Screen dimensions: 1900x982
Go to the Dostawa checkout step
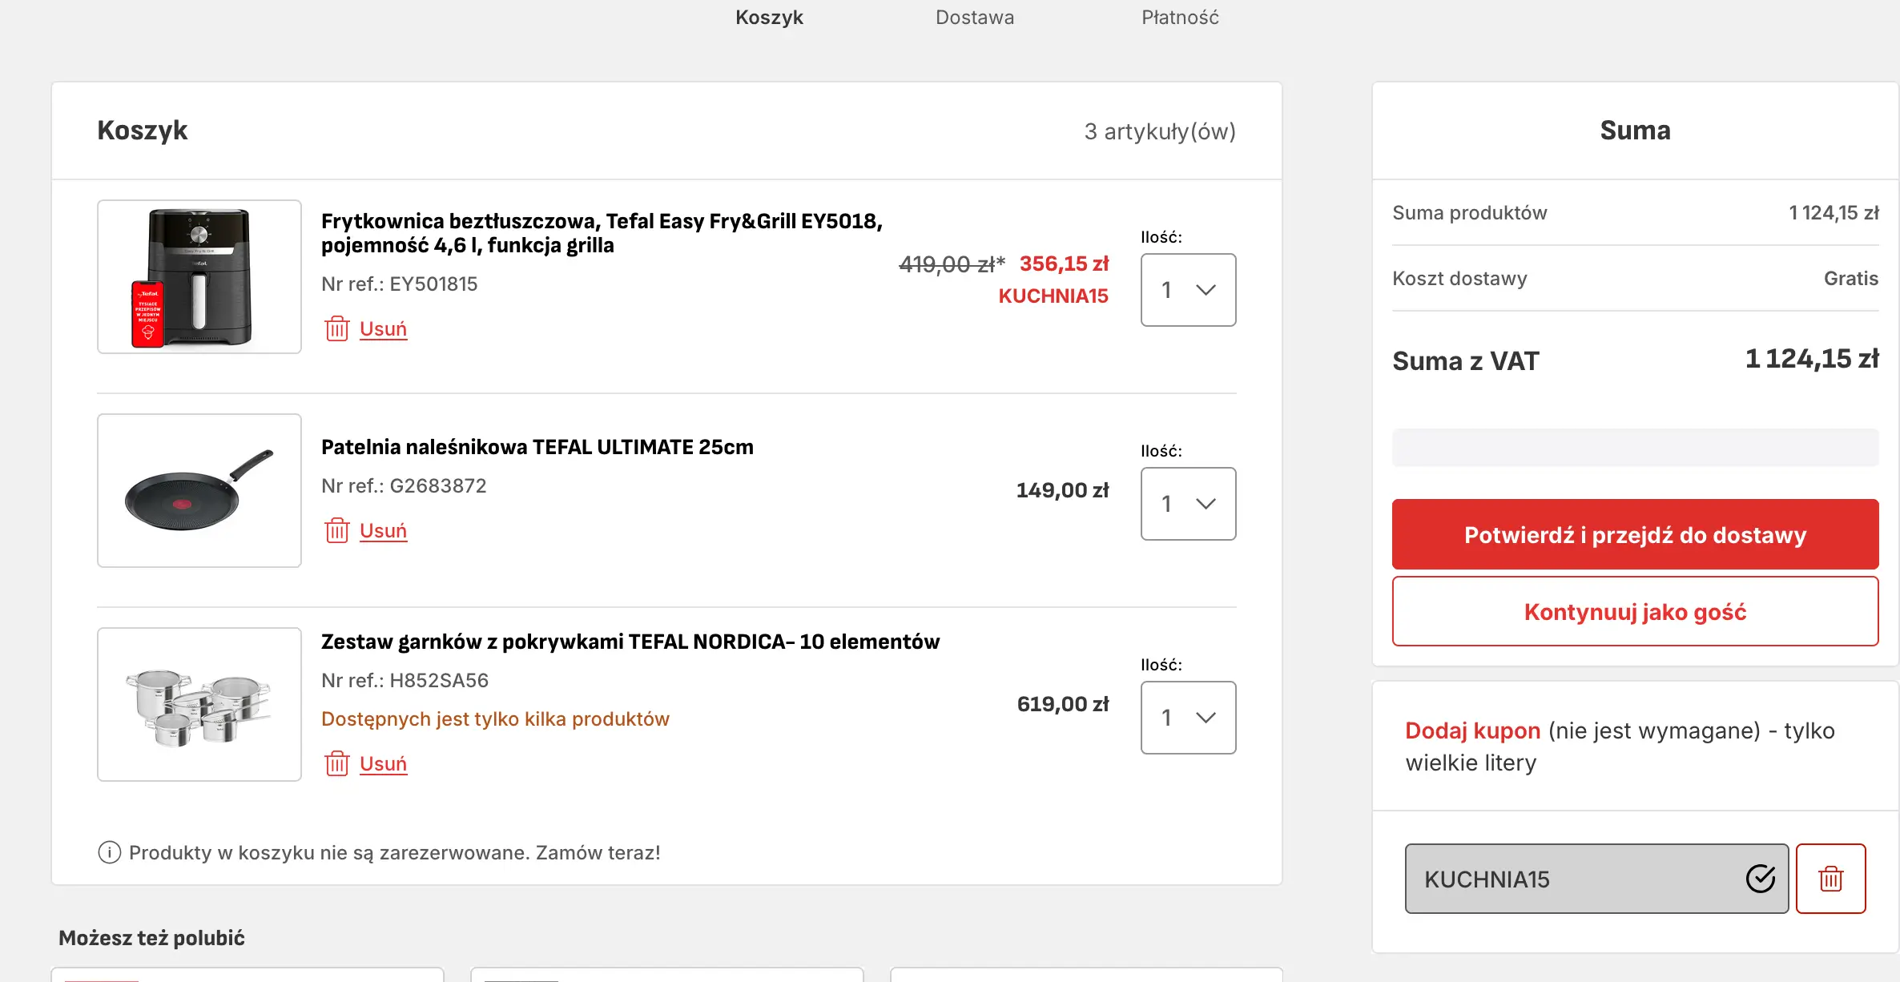click(974, 18)
